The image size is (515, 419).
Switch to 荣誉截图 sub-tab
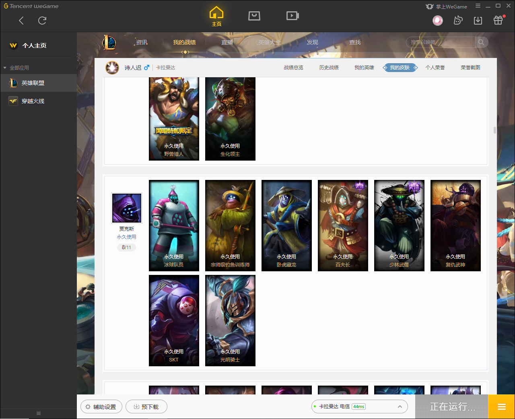tap(470, 68)
